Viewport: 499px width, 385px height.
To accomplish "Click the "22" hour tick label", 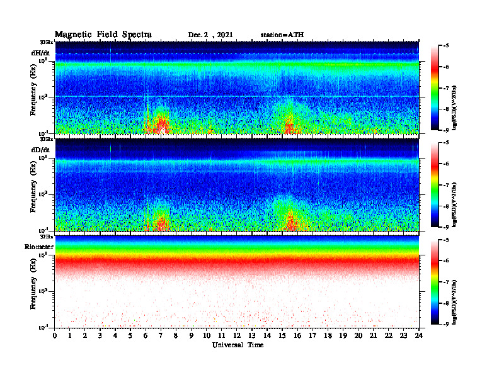I will pyautogui.click(x=389, y=335).
